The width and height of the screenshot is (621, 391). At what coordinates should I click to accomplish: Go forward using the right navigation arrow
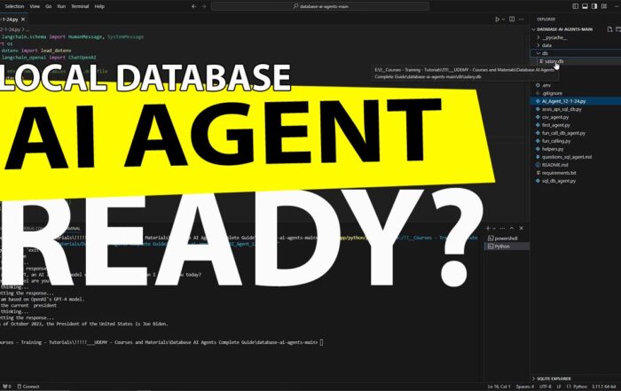204,6
